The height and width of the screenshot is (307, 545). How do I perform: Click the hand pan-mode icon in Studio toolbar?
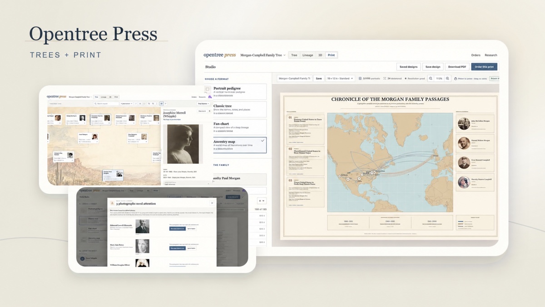(x=456, y=78)
